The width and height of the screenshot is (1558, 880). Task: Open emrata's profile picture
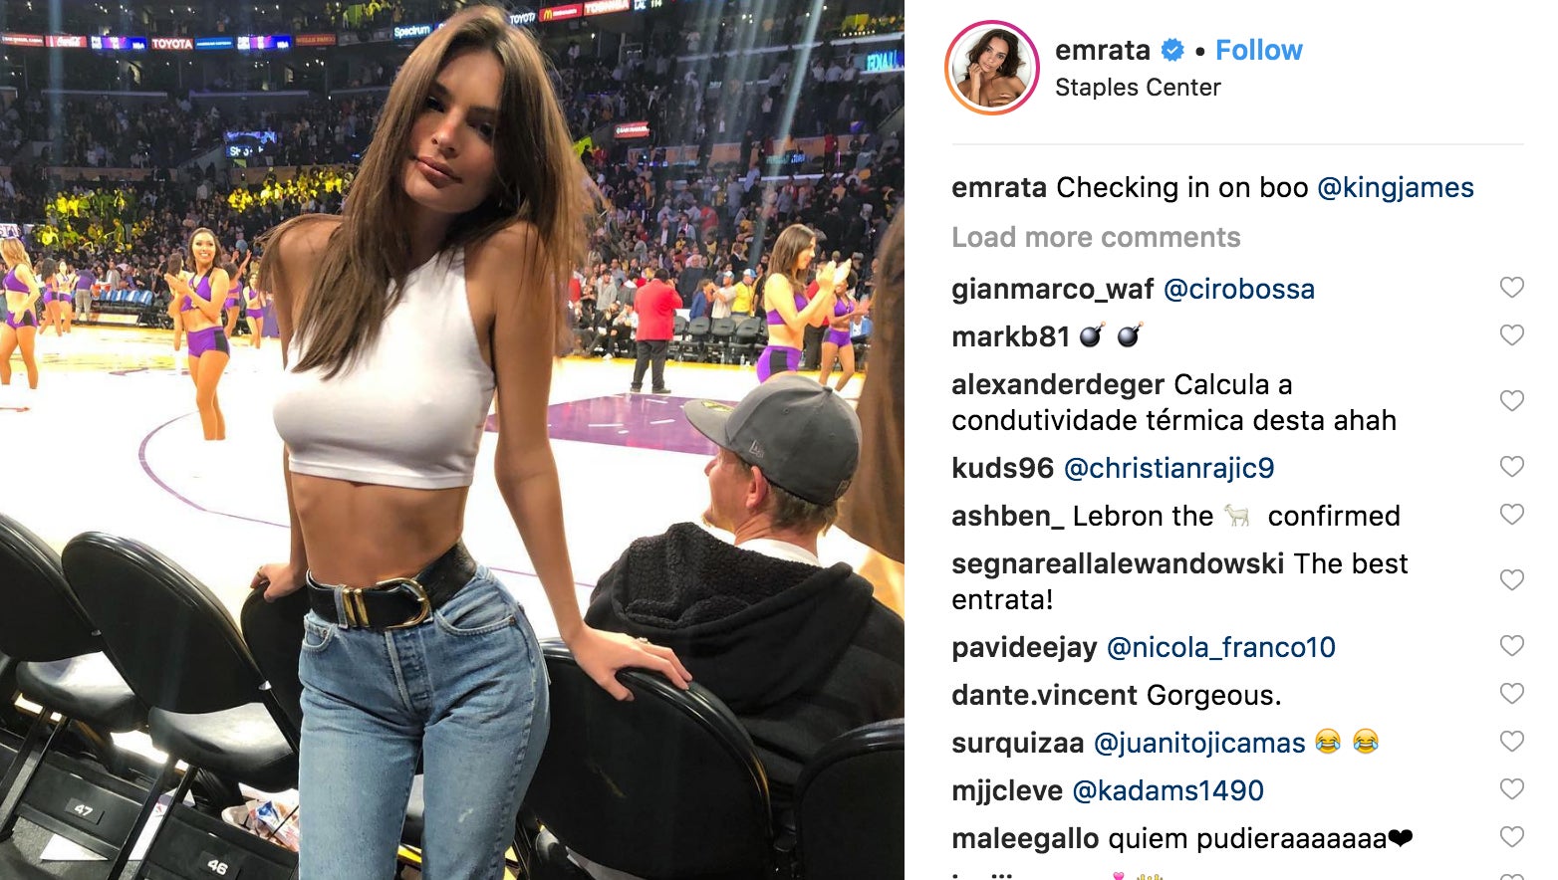pos(992,68)
